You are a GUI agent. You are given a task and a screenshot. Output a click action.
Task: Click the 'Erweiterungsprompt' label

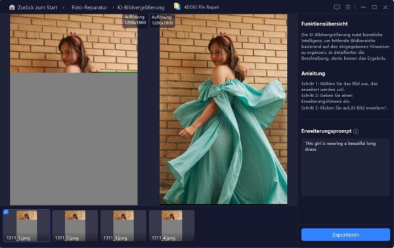coord(326,131)
